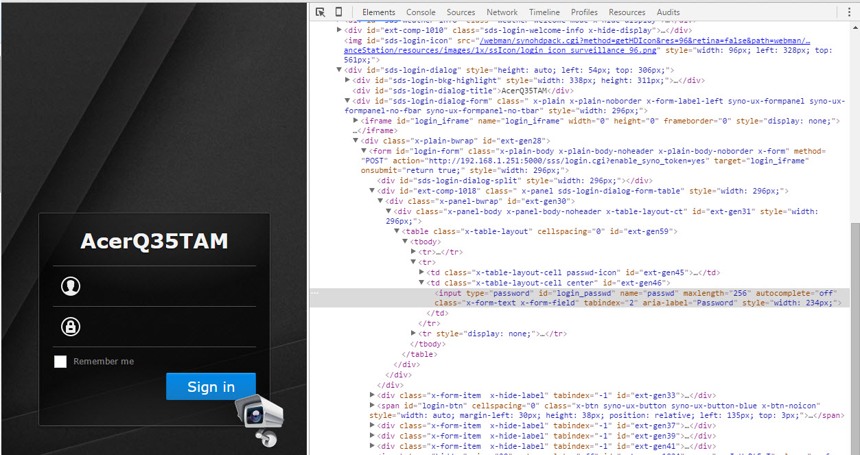Open the Sources tab
This screenshot has width=860, height=455.
pyautogui.click(x=461, y=12)
